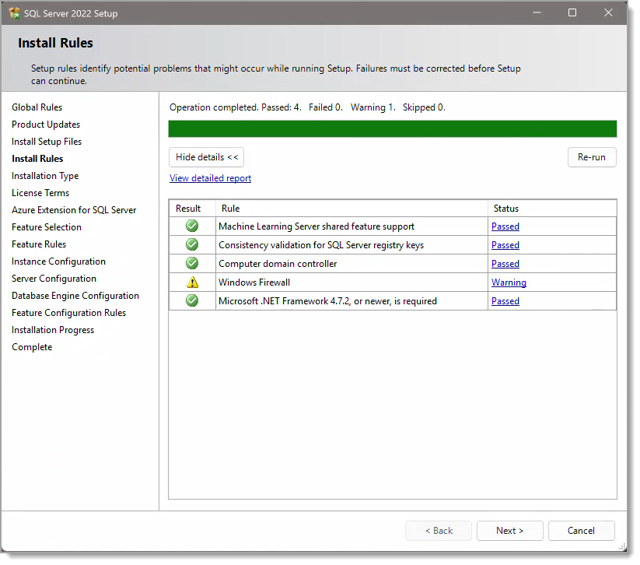Click the Status column header

[x=552, y=209]
